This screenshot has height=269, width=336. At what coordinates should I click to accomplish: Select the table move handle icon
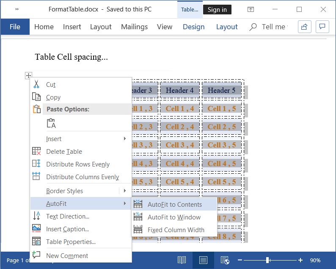tap(28, 75)
